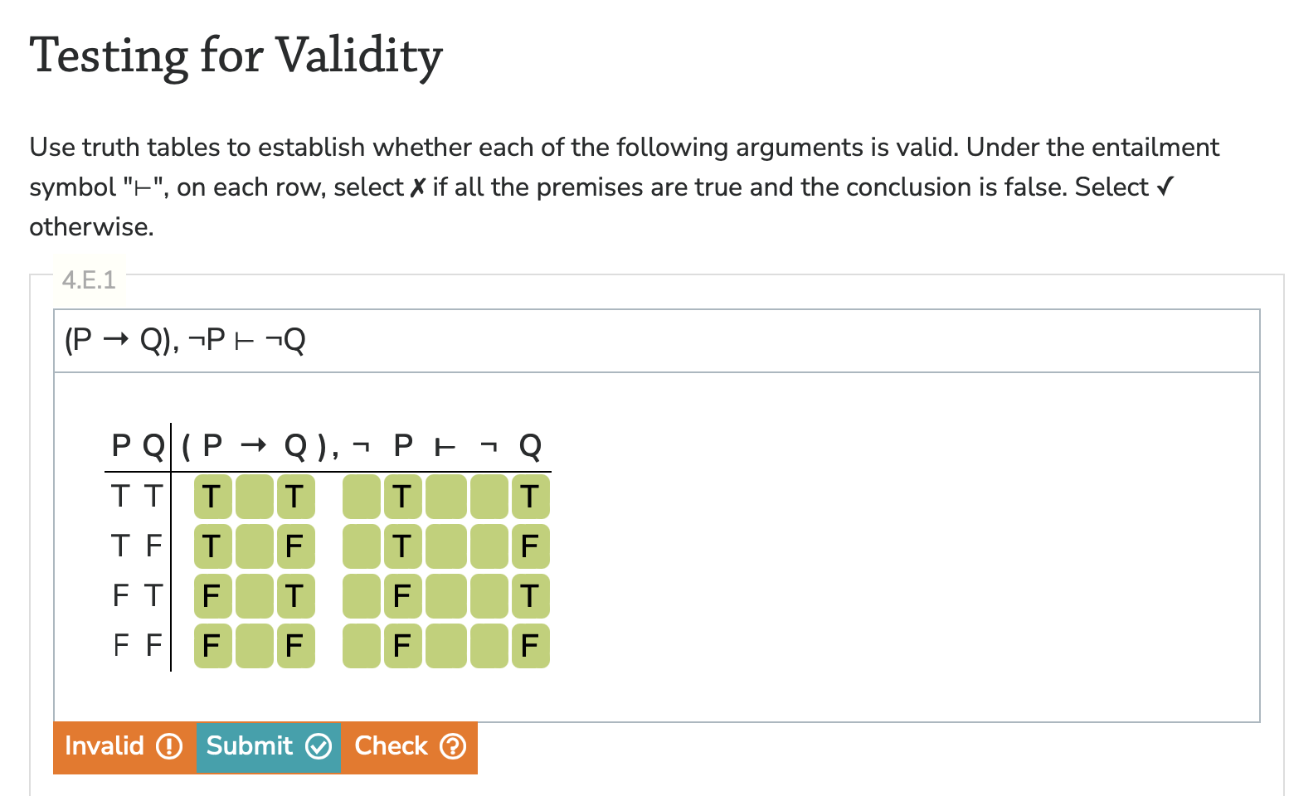Screen dimensions: 1289x796
Task: Check your truth table answers
Action: click(410, 746)
